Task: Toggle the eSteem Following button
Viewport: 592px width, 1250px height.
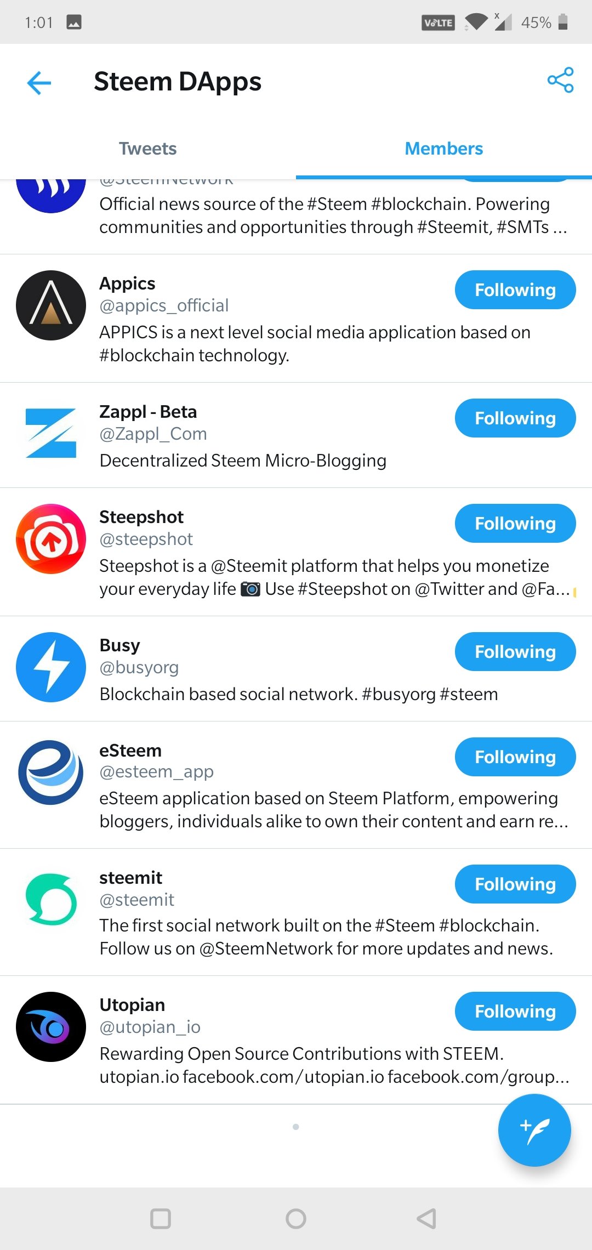Action: (x=515, y=757)
